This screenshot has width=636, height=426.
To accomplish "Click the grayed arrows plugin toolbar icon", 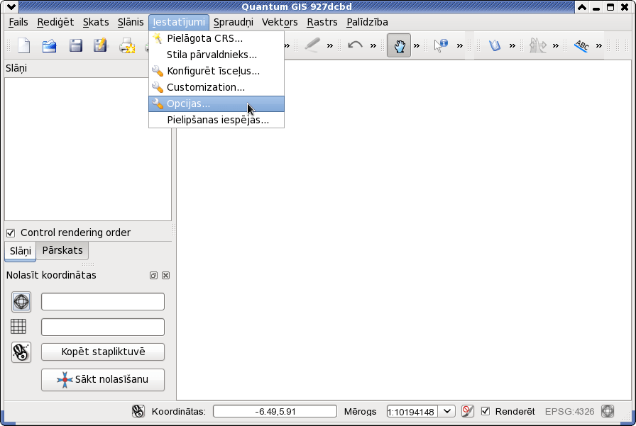I will click(x=538, y=45).
